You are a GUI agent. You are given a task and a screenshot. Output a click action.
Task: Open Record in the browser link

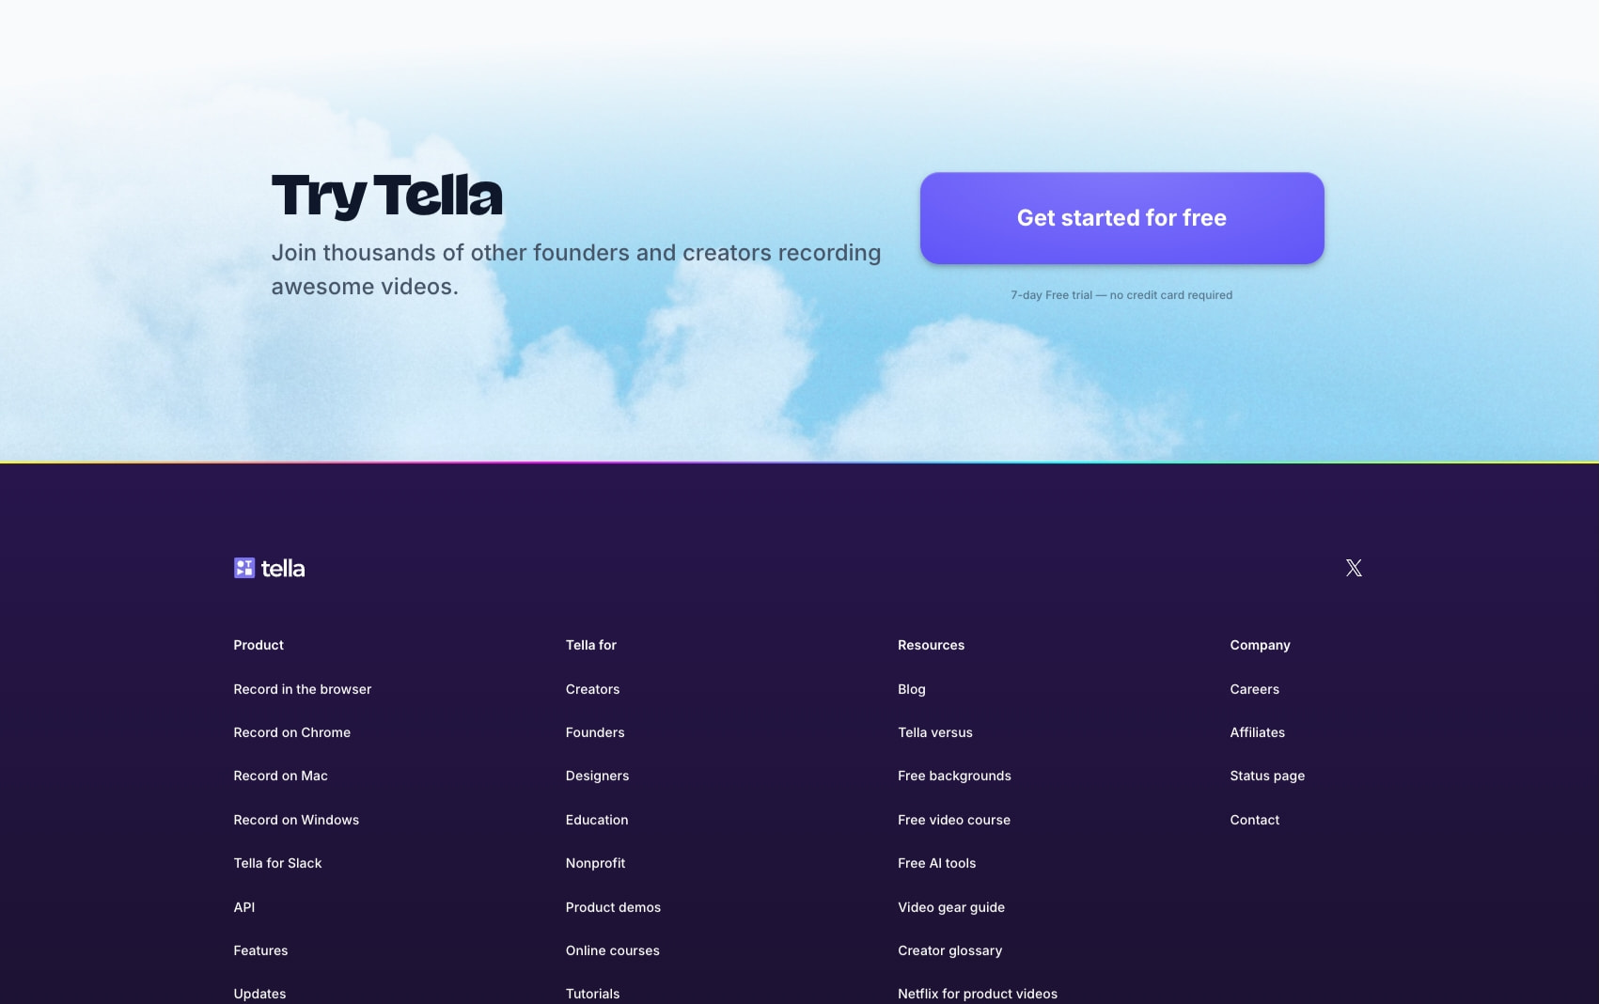(303, 689)
